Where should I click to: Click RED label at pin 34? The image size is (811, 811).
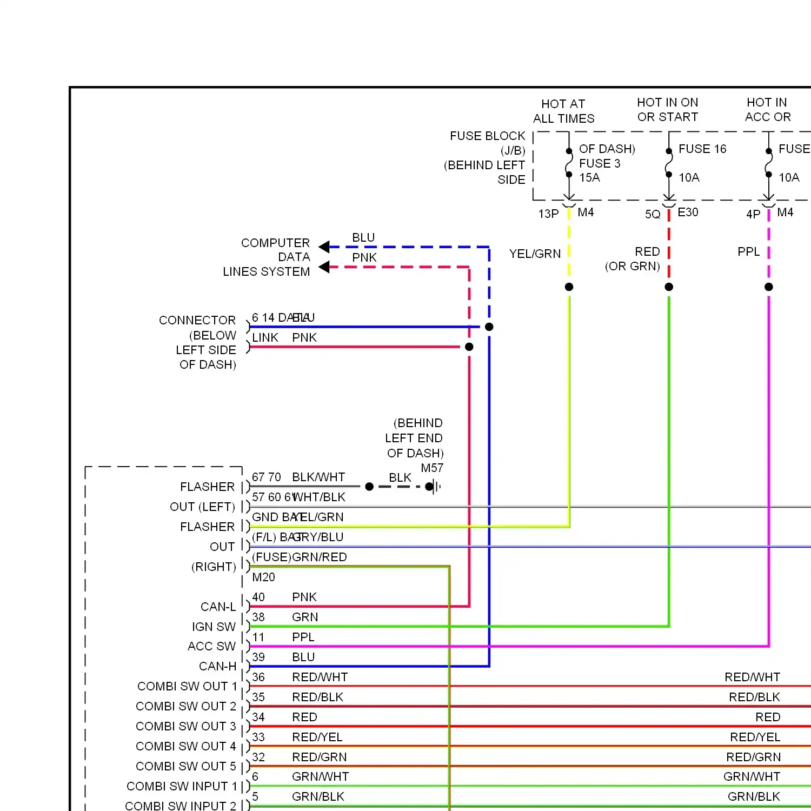[304, 717]
